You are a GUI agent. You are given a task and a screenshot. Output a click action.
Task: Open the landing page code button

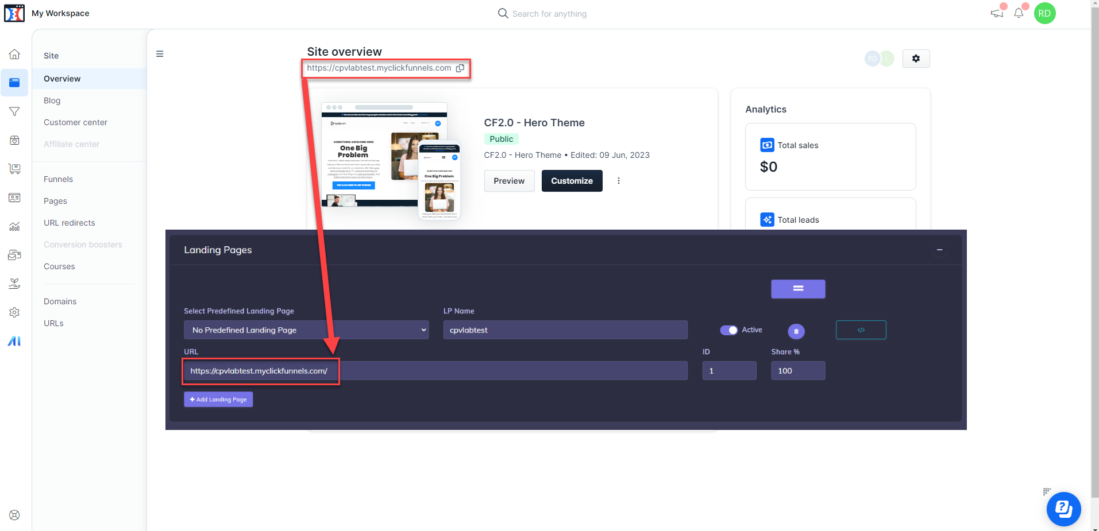(861, 330)
